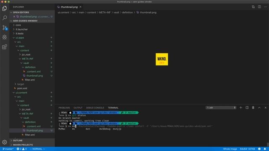
Task: Close the thumbnail.png editor tab
Action: point(80,7)
